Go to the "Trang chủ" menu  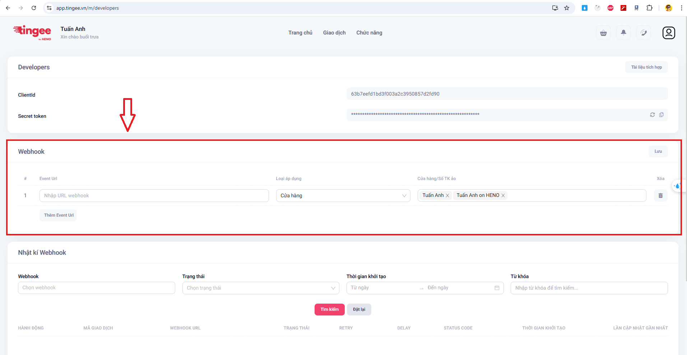[x=300, y=33]
